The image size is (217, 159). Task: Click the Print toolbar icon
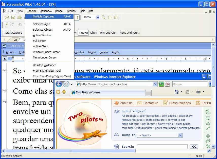pos(20,17)
